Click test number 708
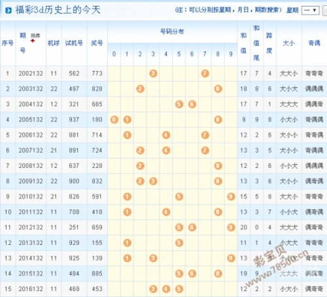 pos(74,212)
